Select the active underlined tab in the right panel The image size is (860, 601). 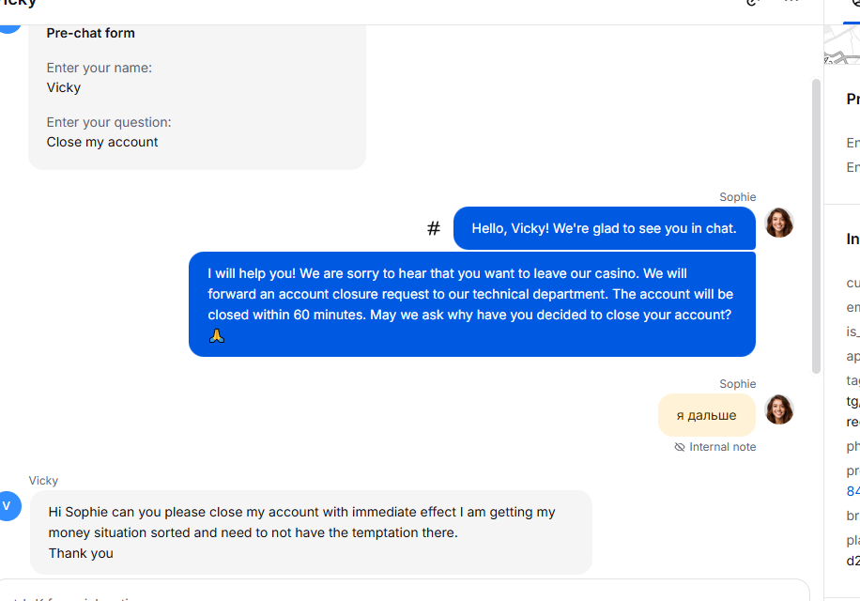852,11
